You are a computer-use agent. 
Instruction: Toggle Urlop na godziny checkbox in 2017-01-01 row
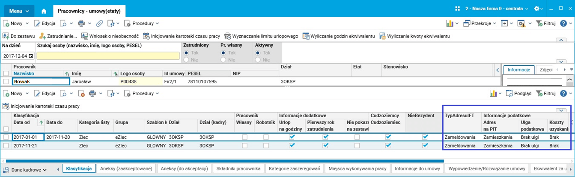(x=292, y=137)
